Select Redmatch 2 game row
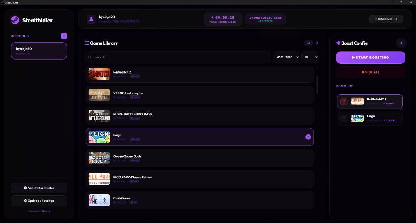The height and width of the screenshot is (223, 416). coord(199,74)
